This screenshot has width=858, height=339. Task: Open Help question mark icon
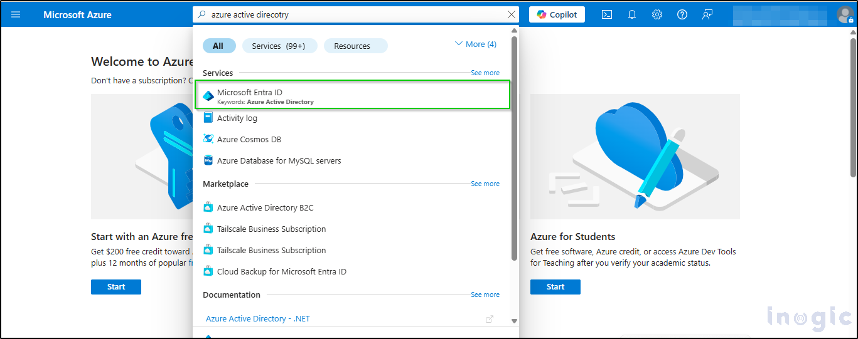tap(682, 14)
